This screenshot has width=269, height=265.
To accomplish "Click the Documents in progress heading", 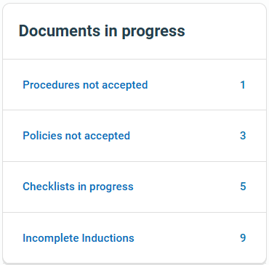I will [102, 31].
